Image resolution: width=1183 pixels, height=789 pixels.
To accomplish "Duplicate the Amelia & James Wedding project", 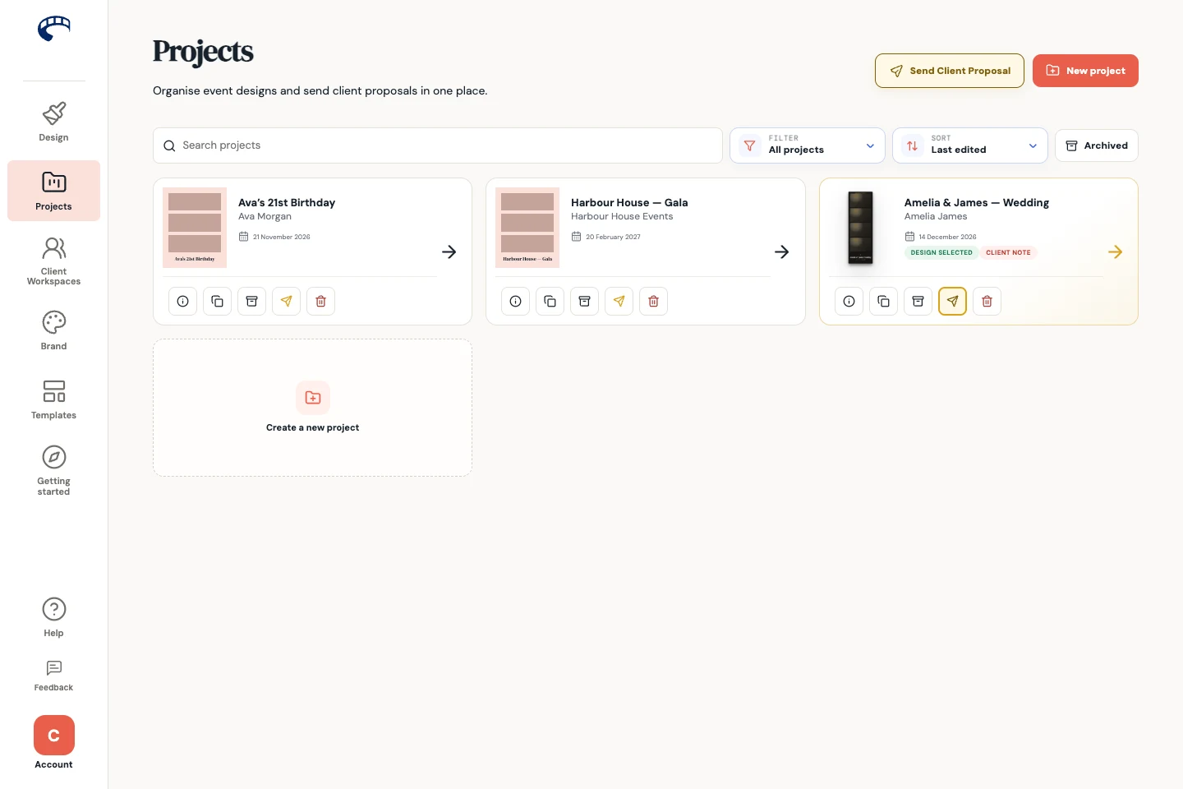I will 883,301.
